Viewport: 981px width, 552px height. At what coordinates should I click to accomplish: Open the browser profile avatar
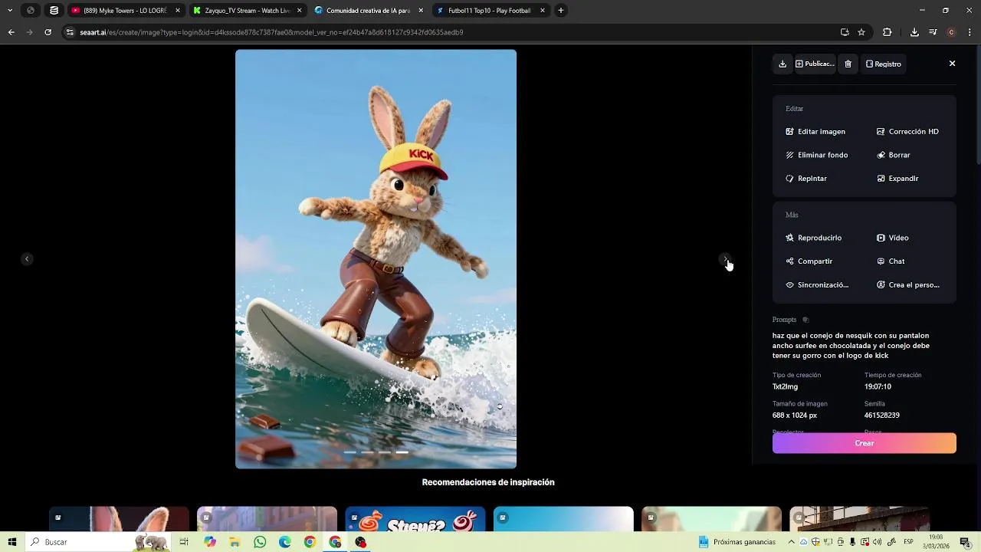coord(951,32)
